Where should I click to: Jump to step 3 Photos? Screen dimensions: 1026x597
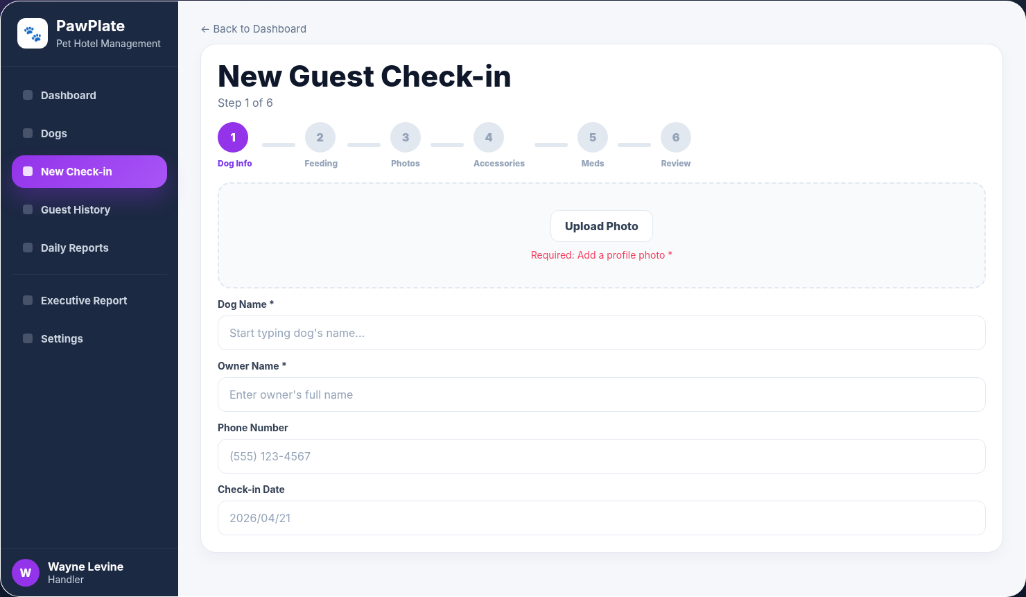click(x=406, y=137)
